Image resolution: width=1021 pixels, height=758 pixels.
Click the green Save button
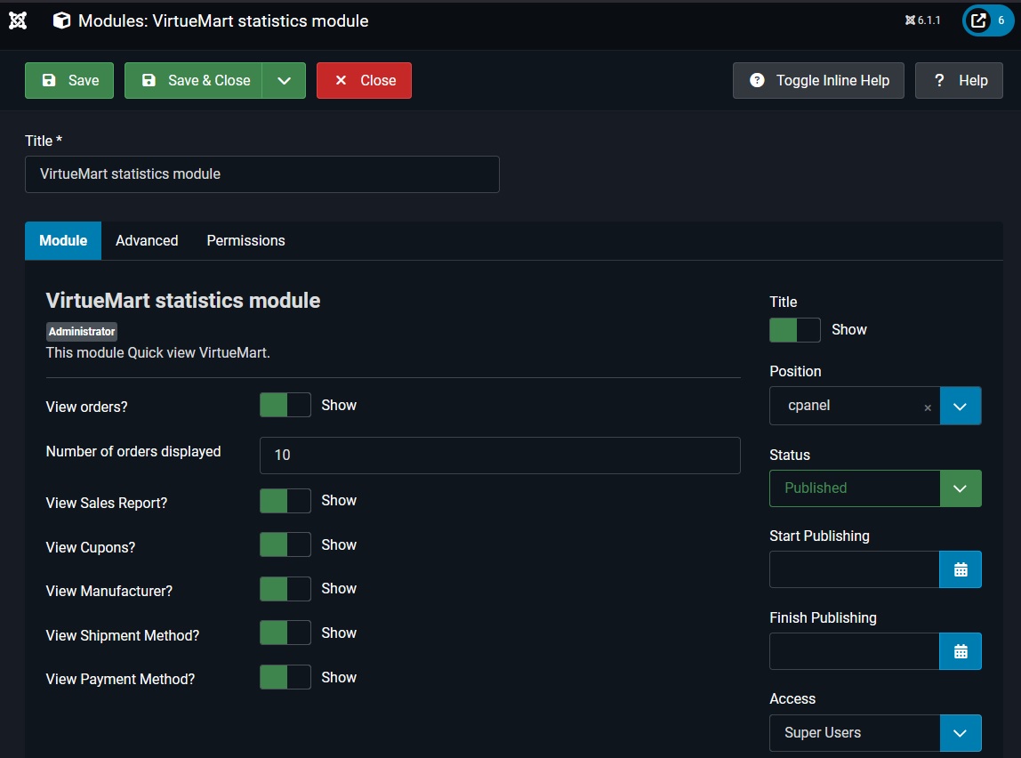pos(69,81)
